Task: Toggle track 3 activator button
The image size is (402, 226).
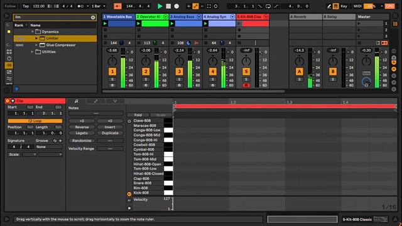Action: [x=179, y=72]
